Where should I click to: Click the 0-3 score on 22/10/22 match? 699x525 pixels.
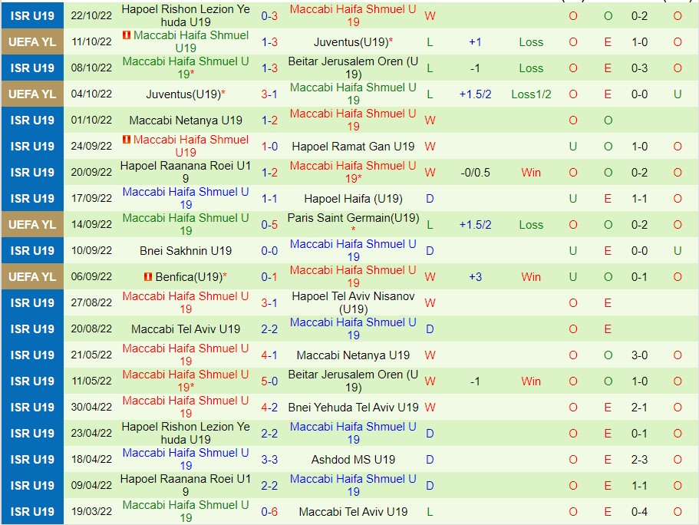pos(269,16)
